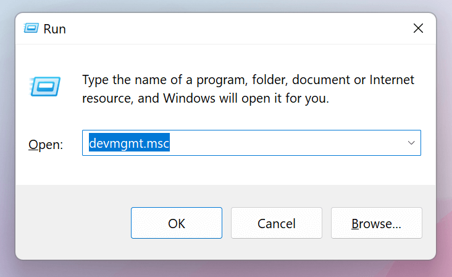The width and height of the screenshot is (452, 277).
Task: Expand the Open history dropdown chevron
Action: pyautogui.click(x=411, y=143)
